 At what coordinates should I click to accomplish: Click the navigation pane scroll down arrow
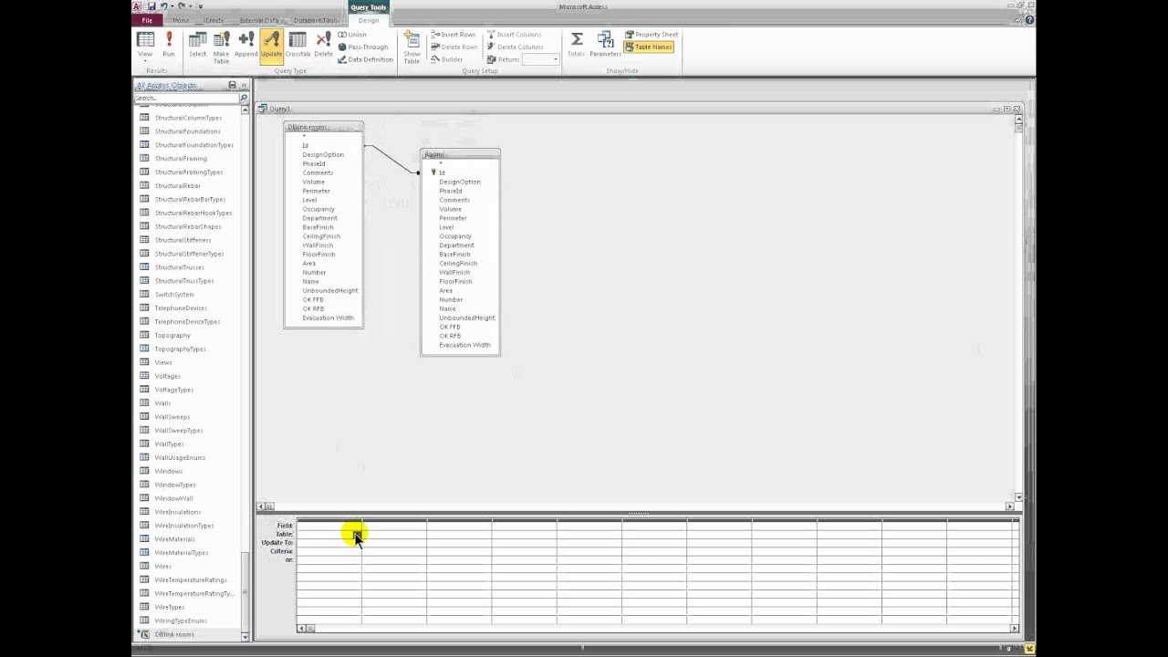(x=245, y=636)
